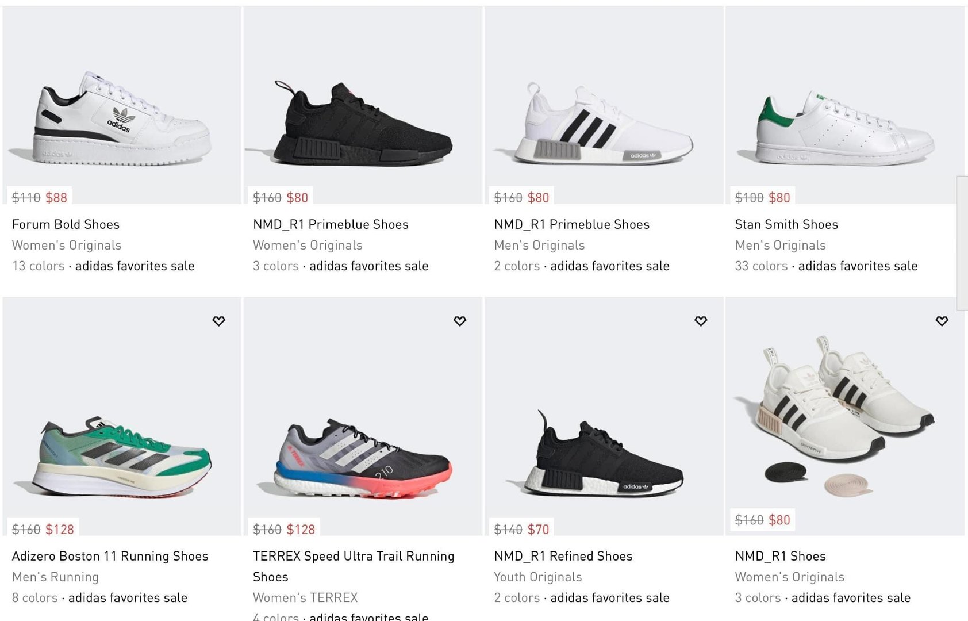Click the TERREX Speed Ultra Trail Running title
This screenshot has width=968, height=621.
tap(354, 556)
